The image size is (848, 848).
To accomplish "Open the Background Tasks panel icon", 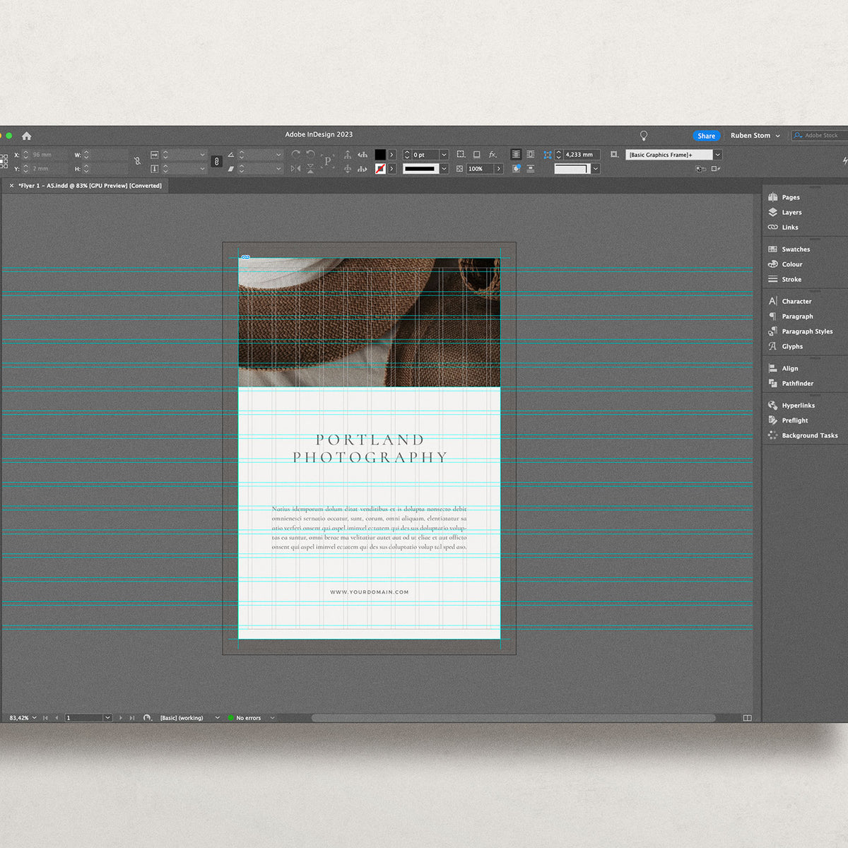I will (x=772, y=435).
